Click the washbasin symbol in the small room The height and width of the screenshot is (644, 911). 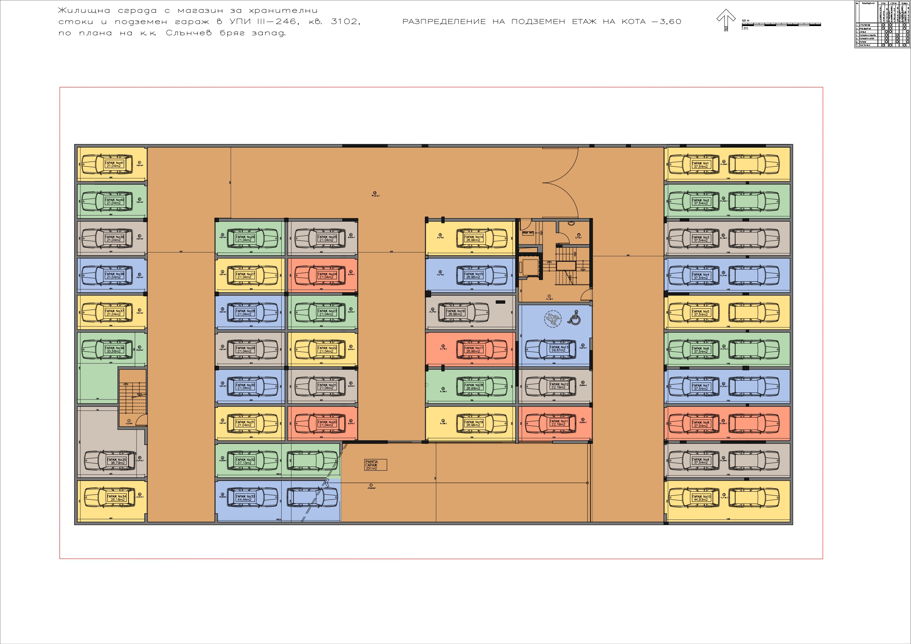click(572, 223)
